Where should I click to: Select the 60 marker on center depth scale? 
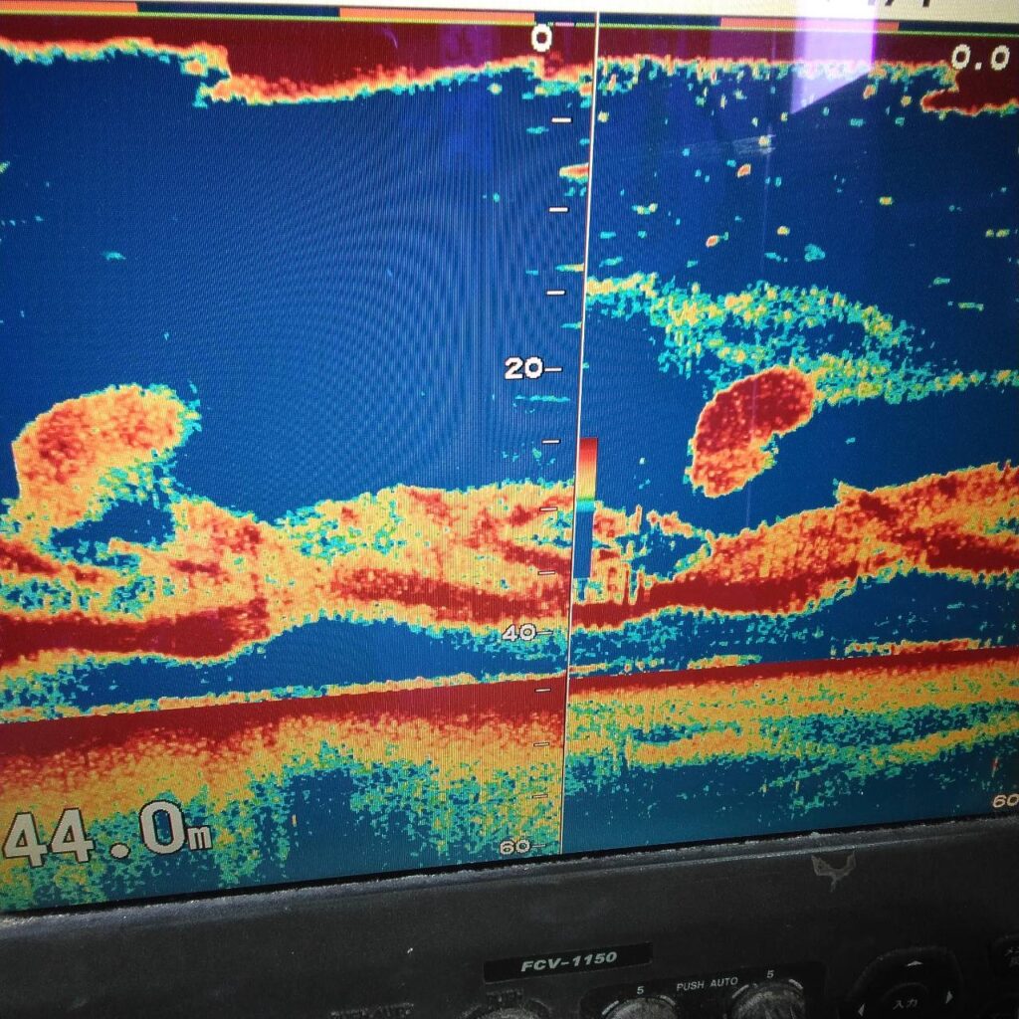(515, 846)
